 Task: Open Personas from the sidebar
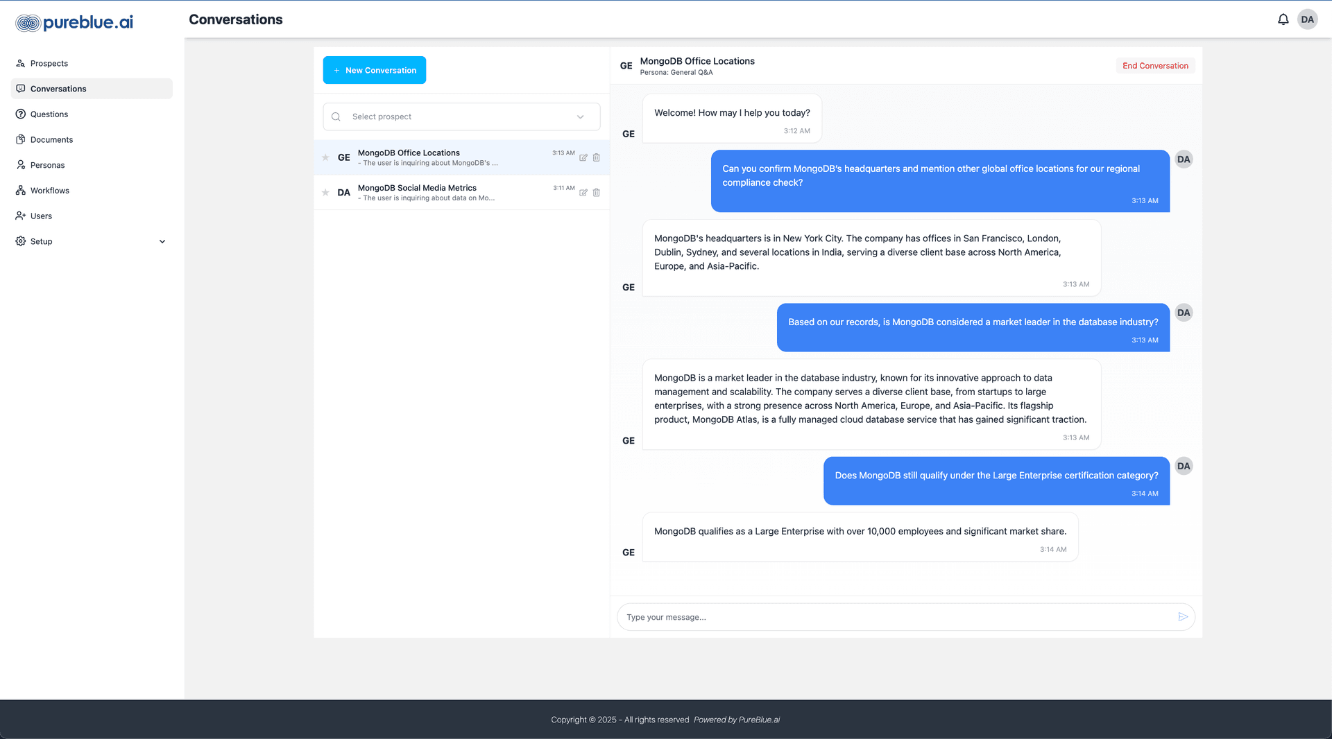click(47, 165)
